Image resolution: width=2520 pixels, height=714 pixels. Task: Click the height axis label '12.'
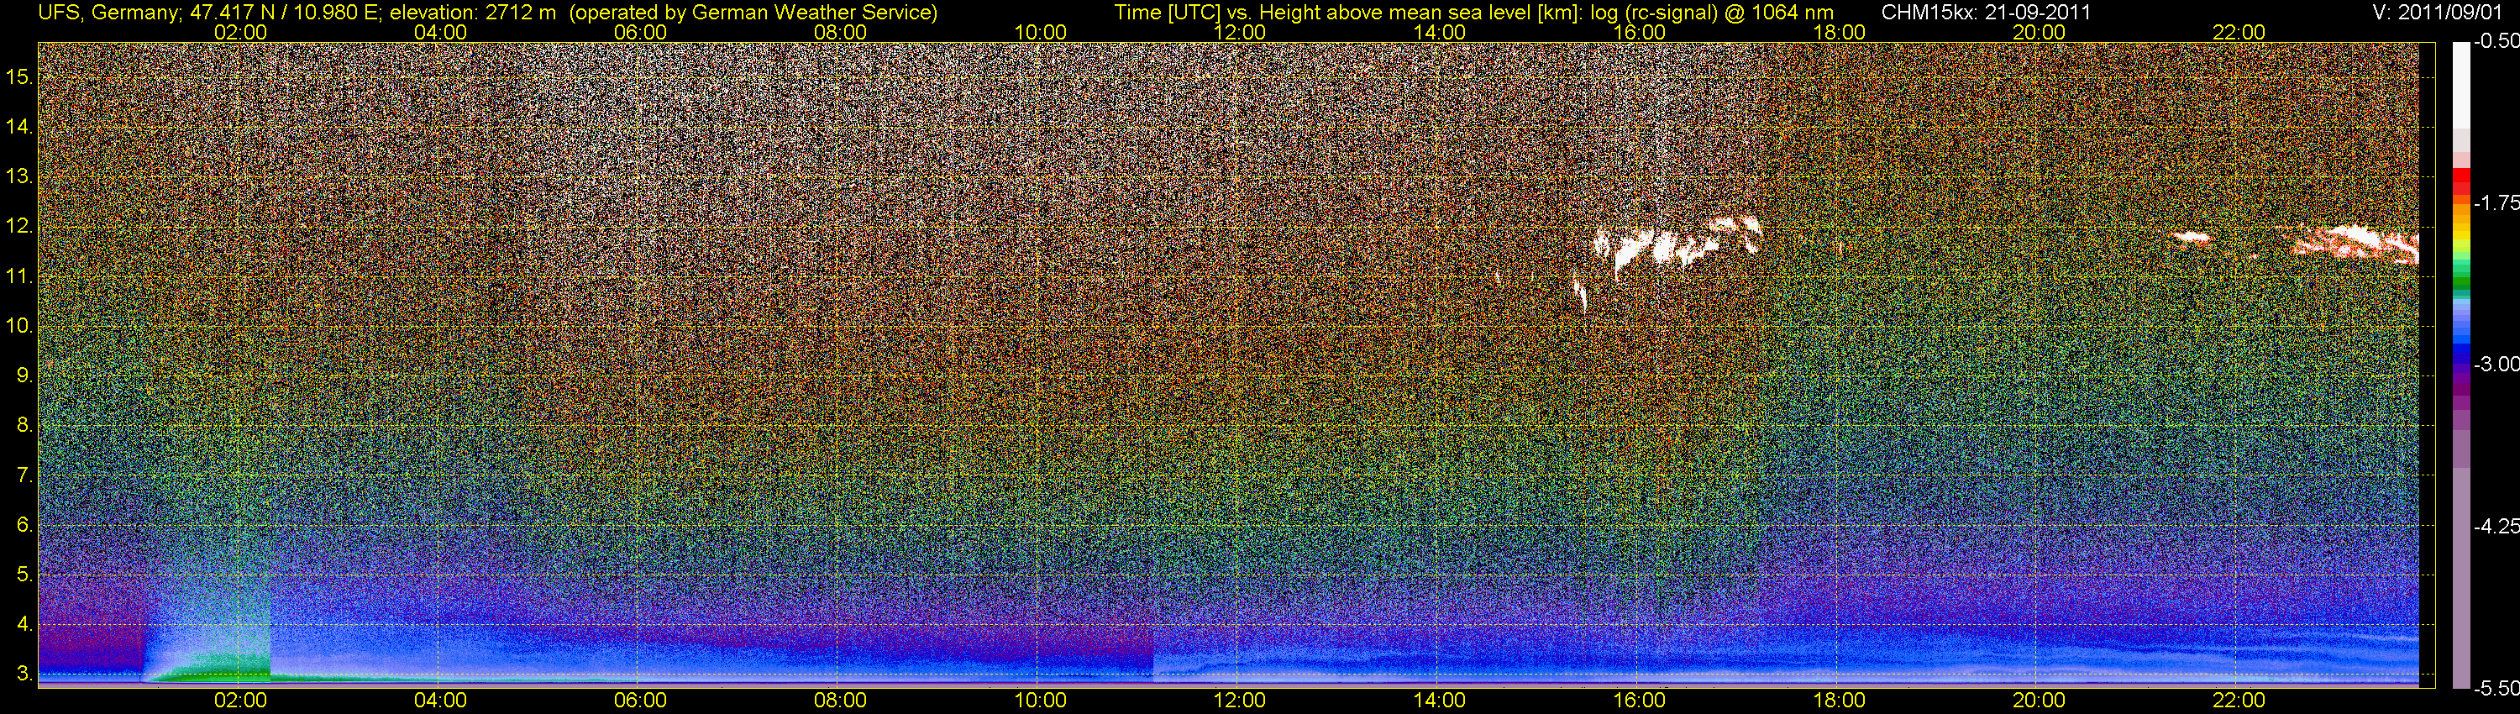click(19, 226)
